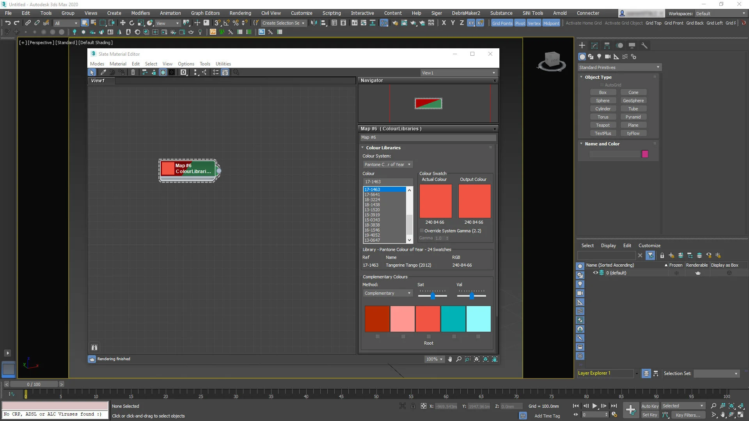Image resolution: width=749 pixels, height=421 pixels.
Task: Expand the View1 dropdown in material editor
Action: tap(493, 73)
